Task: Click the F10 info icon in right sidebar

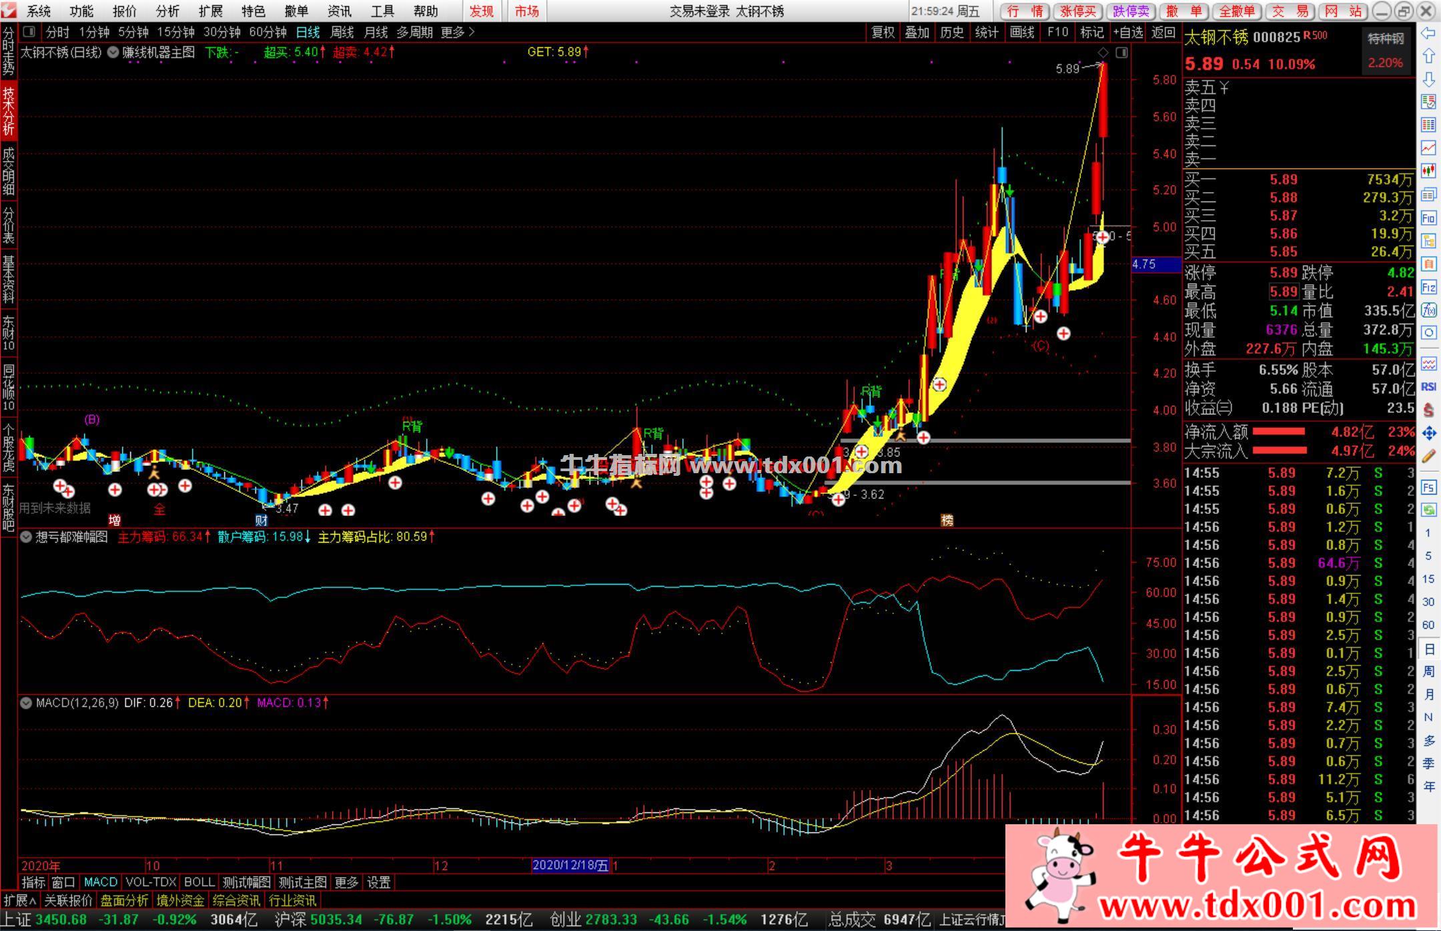Action: point(1428,218)
